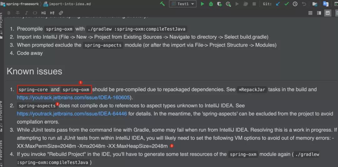
Task: Click the import-into-idea.md breadcrumb
Action: pyautogui.click(x=69, y=4)
